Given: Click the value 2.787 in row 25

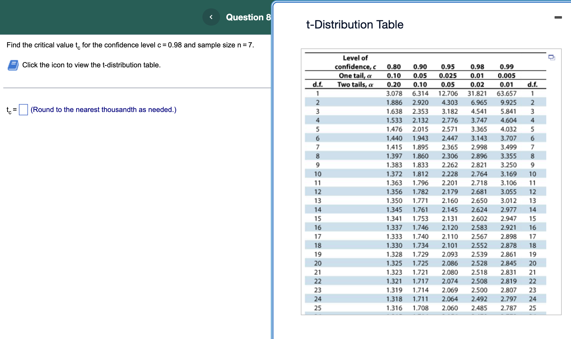Looking at the screenshot, I should (508, 308).
